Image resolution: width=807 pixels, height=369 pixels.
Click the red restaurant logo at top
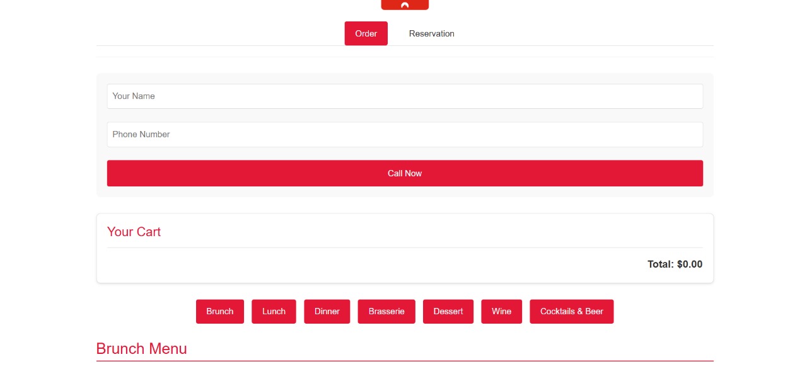[x=405, y=4]
